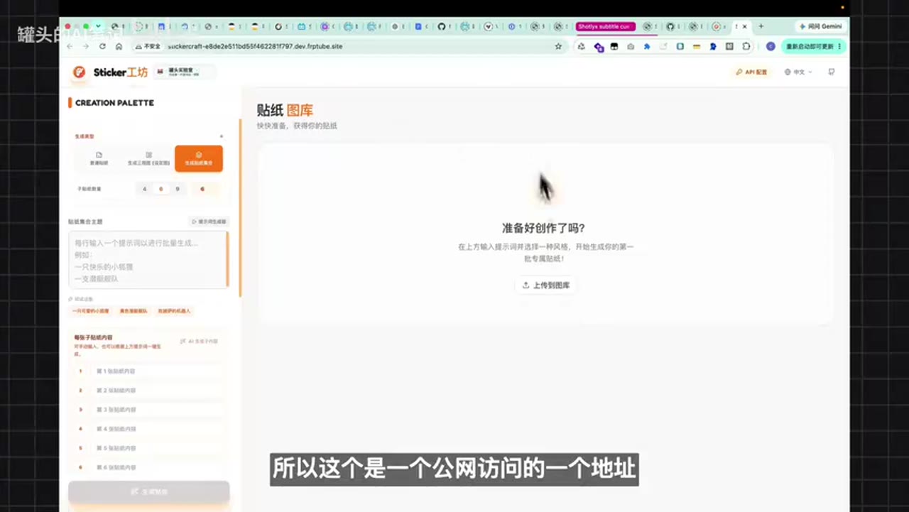
Task: Collapse the 生成类型 section
Action: 221,136
